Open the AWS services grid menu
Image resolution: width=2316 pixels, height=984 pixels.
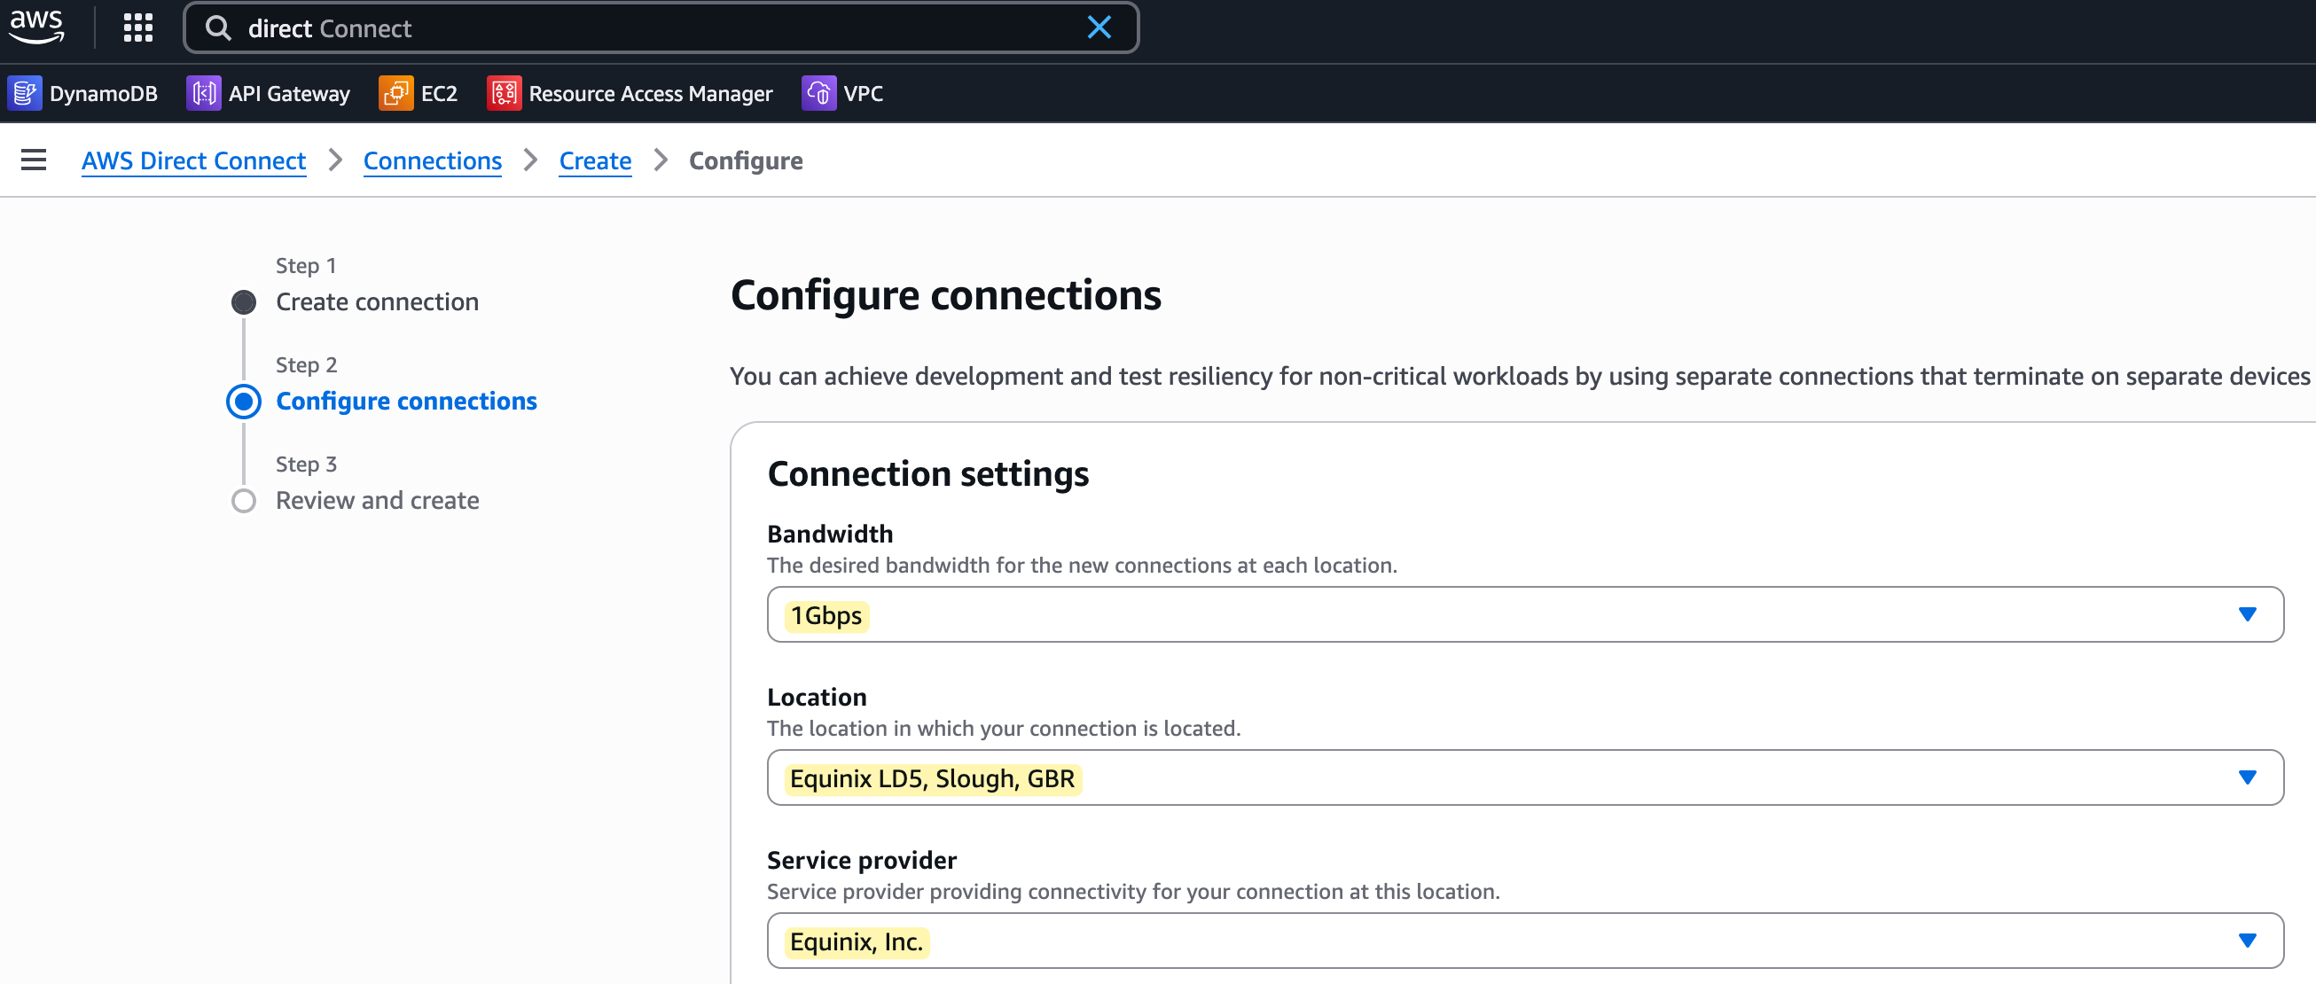coord(137,27)
